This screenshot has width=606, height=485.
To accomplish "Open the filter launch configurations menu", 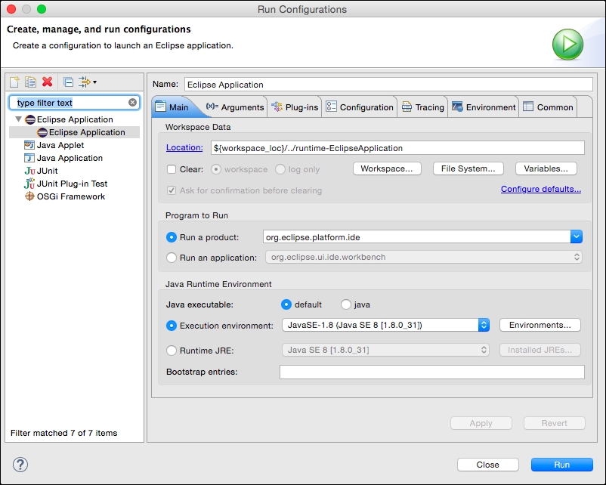I will tap(86, 82).
